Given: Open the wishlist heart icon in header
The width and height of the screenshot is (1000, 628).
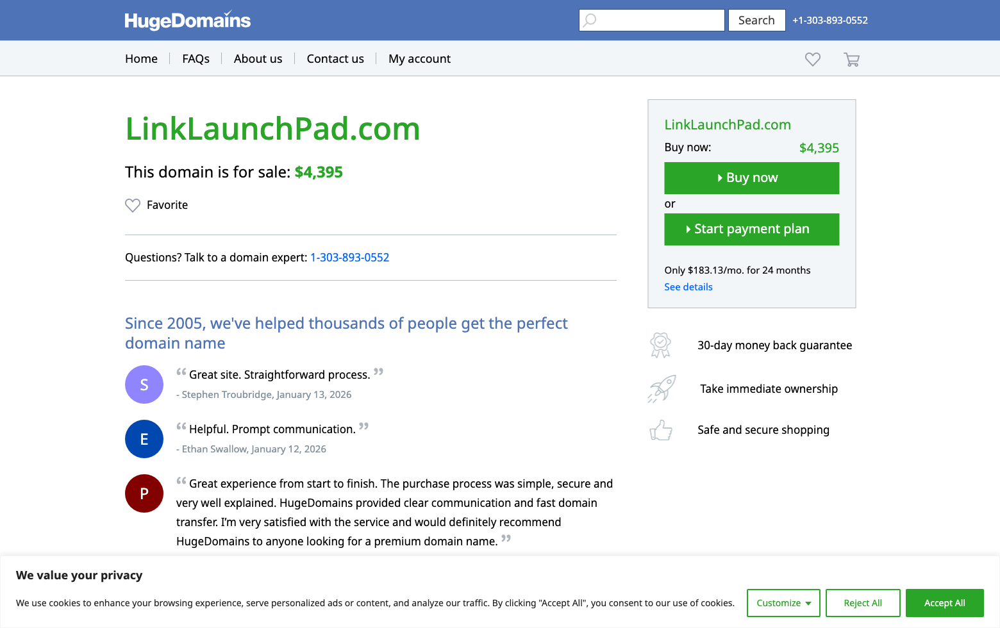Looking at the screenshot, I should click(x=812, y=59).
